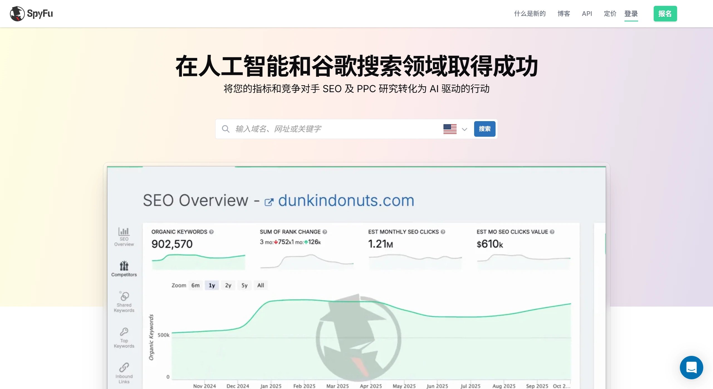Select the 6m zoom range
The height and width of the screenshot is (389, 713).
[x=195, y=285]
